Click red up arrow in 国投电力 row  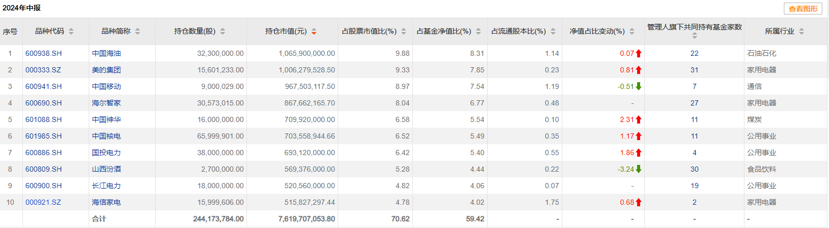[x=639, y=153]
